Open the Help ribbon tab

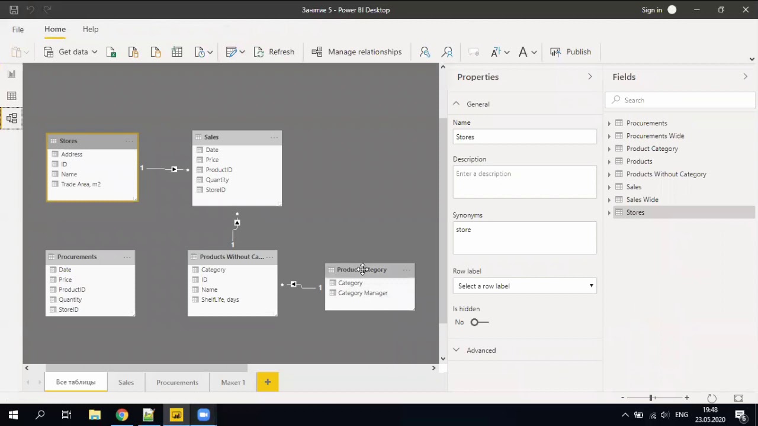click(91, 29)
